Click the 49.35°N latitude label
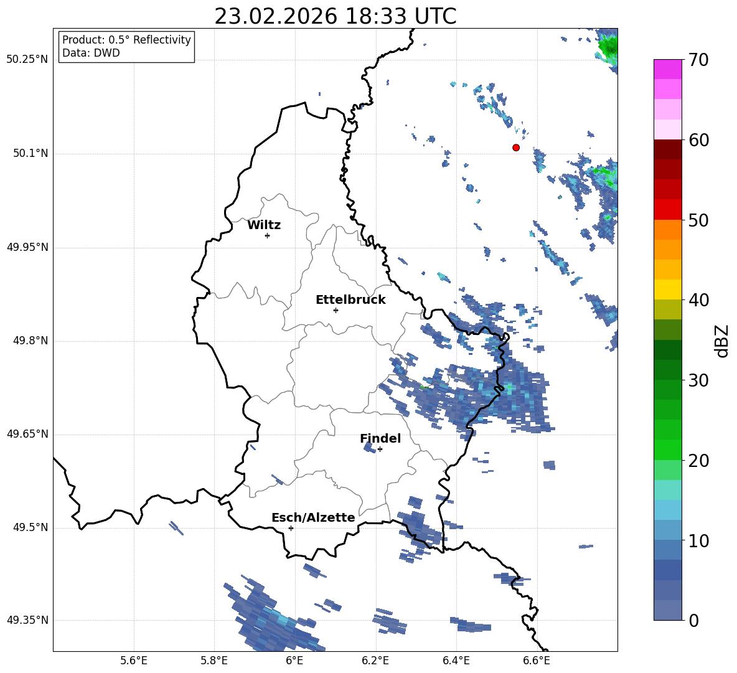Image resolution: width=737 pixels, height=673 pixels. (27, 620)
